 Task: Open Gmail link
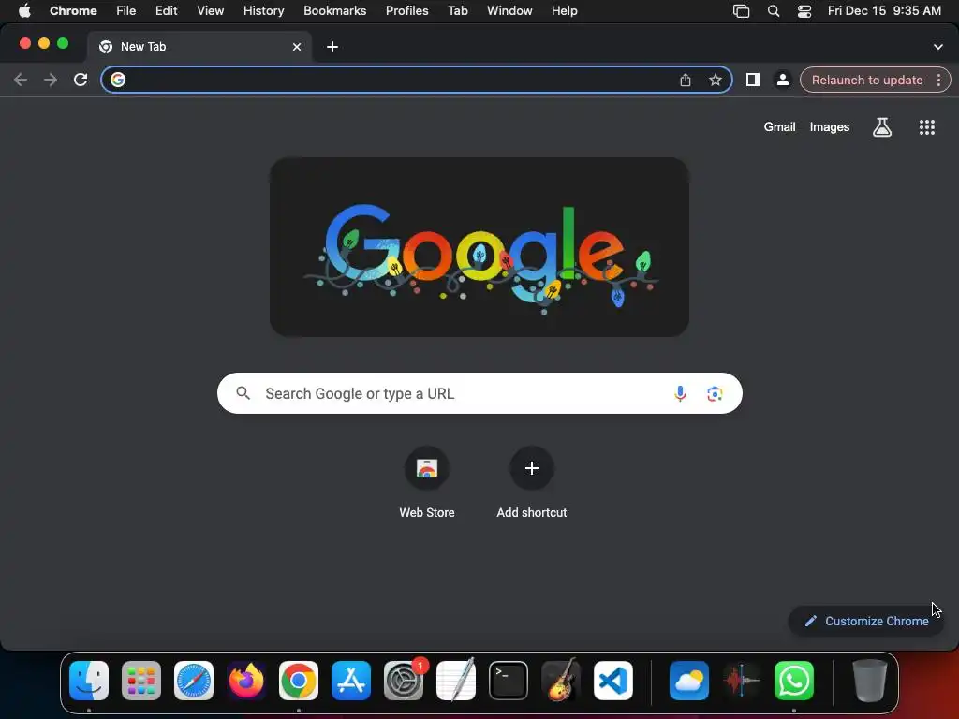pos(779,127)
